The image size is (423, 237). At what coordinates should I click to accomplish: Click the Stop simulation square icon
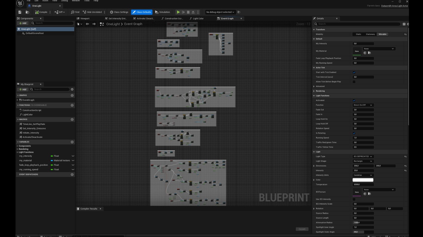point(188,12)
